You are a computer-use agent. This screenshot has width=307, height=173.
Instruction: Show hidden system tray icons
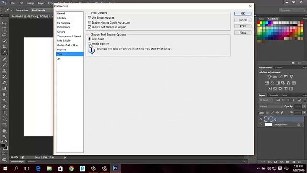(258, 169)
